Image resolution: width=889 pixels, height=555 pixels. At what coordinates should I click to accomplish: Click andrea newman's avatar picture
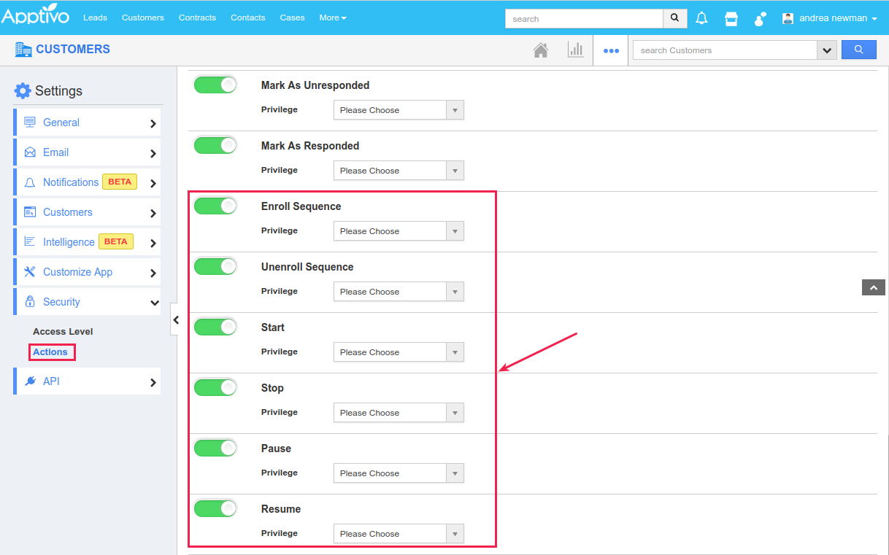click(788, 18)
